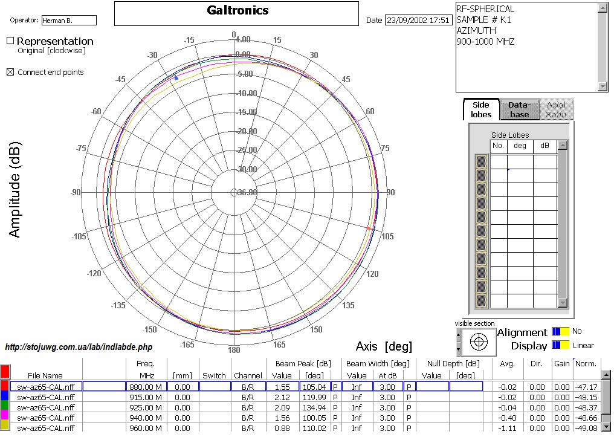Toggle the Representation checkbox
Image resolution: width=614 pixels, height=437 pixels.
tap(10, 40)
